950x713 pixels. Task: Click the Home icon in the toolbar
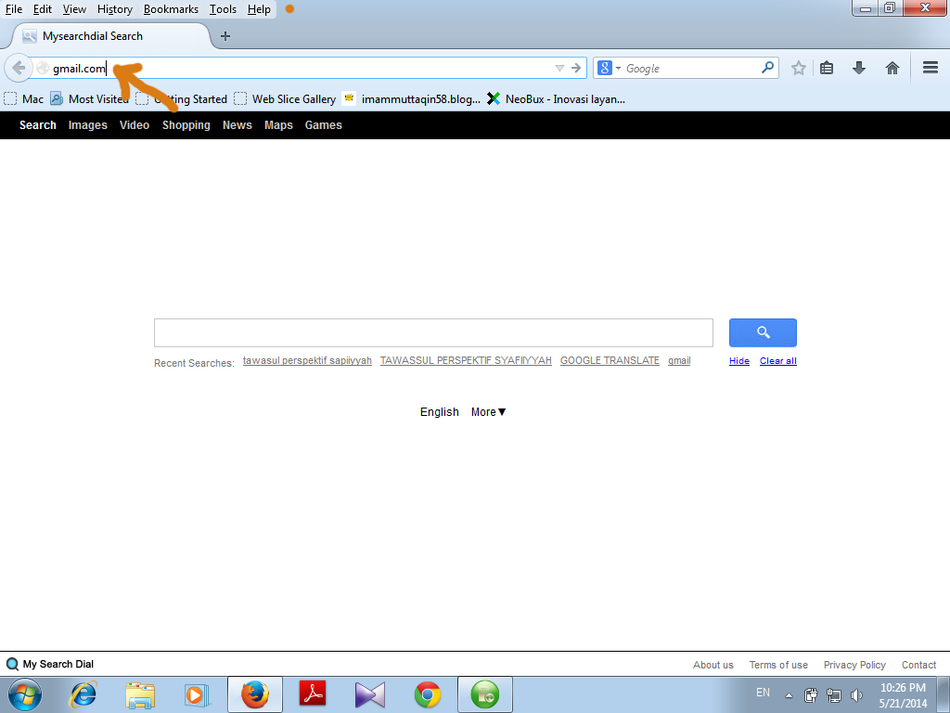click(x=892, y=67)
